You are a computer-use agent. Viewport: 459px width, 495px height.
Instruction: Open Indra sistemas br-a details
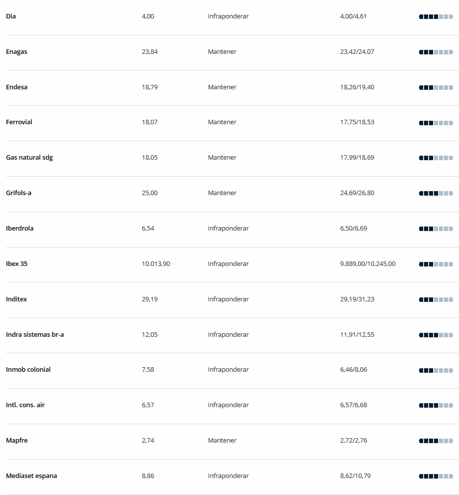pos(35,335)
